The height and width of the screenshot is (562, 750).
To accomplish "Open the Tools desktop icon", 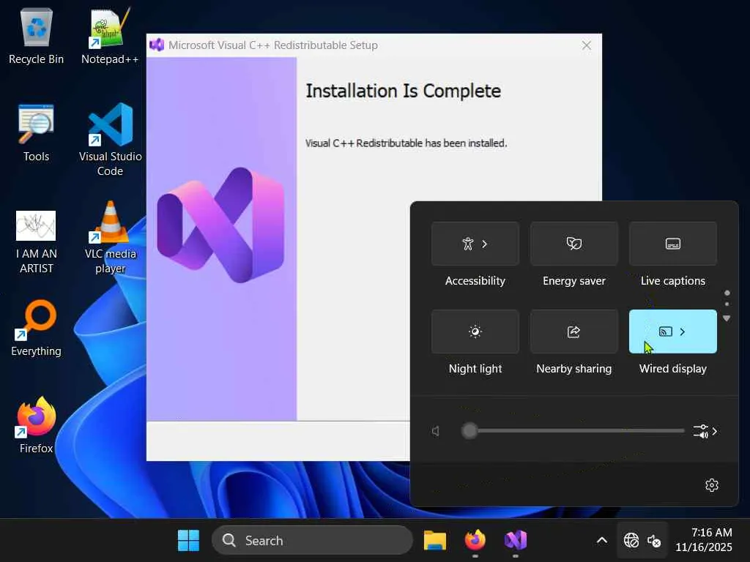I will [37, 133].
